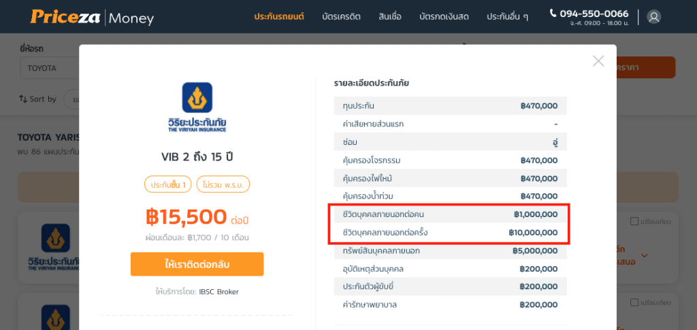This screenshot has height=330, width=697.
Task: Click the คุ้มครองน้ำท่วม row
Action: point(451,196)
